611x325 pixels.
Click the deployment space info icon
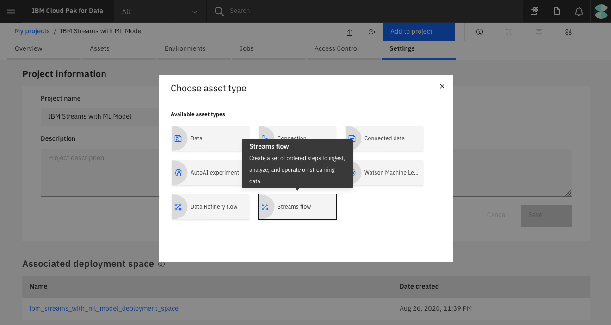pyautogui.click(x=161, y=265)
